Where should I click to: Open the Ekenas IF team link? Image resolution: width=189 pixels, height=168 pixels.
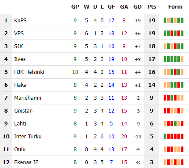tap(26, 162)
